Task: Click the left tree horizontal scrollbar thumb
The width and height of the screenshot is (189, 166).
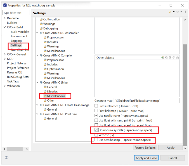Action: coord(15,149)
